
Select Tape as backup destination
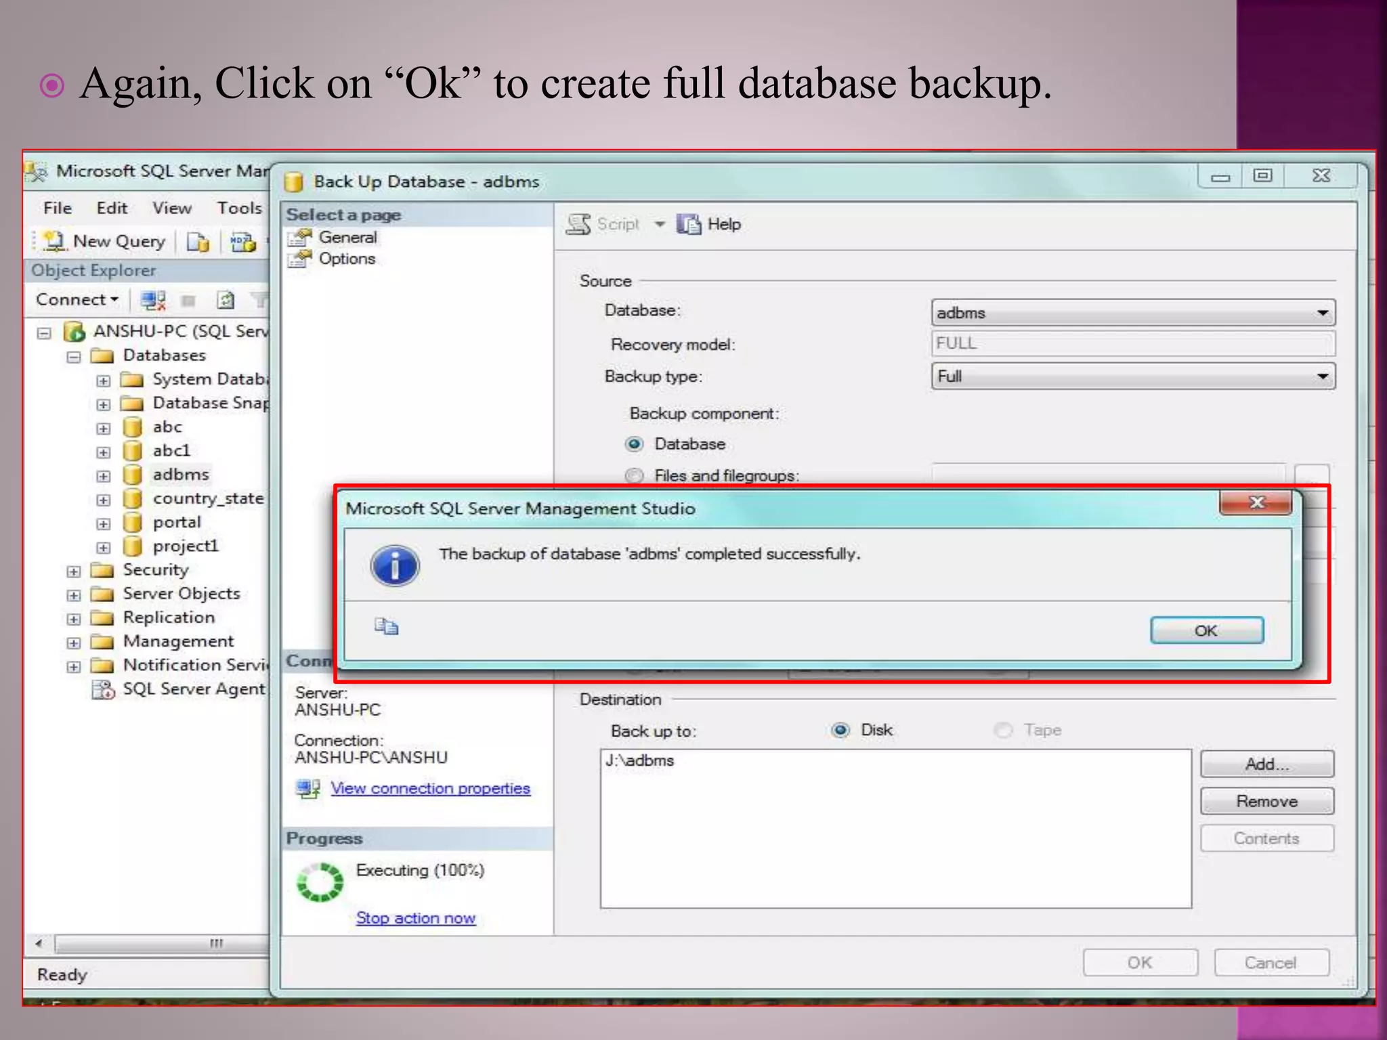coord(1003,730)
